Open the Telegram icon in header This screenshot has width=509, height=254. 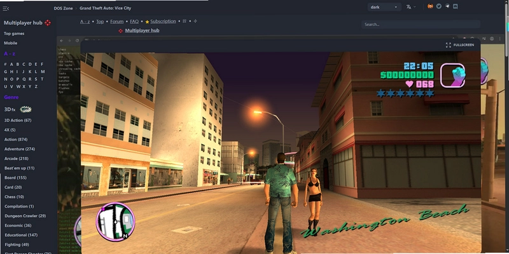(x=447, y=6)
